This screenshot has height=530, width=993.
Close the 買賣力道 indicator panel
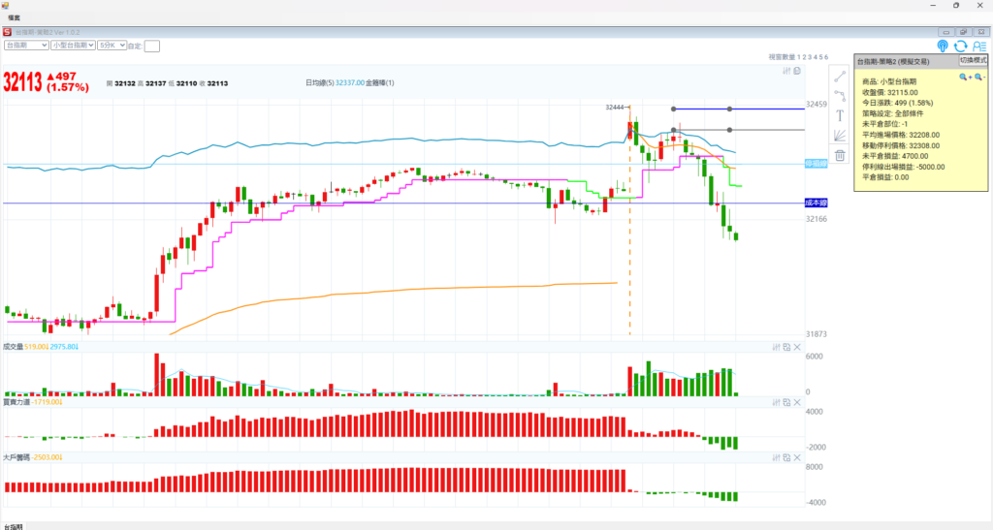coord(797,401)
